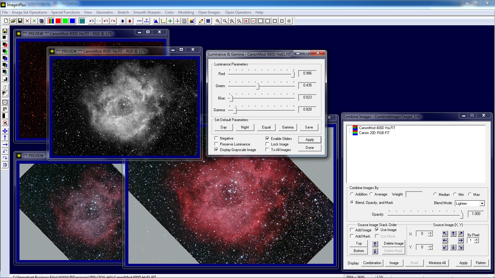Image resolution: width=495 pixels, height=278 pixels.
Task: Select the Addition radio button
Action: pos(352,194)
